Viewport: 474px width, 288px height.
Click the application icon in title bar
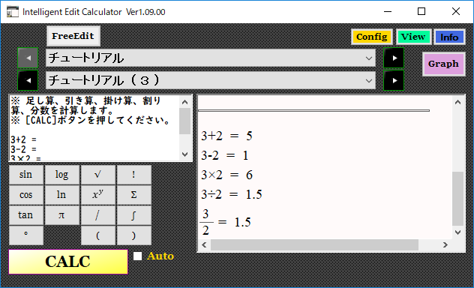coord(13,12)
